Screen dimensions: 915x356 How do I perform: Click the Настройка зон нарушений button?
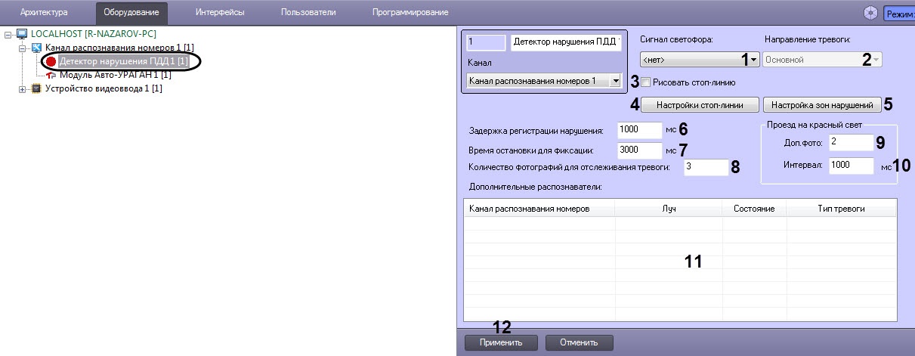pyautogui.click(x=822, y=104)
